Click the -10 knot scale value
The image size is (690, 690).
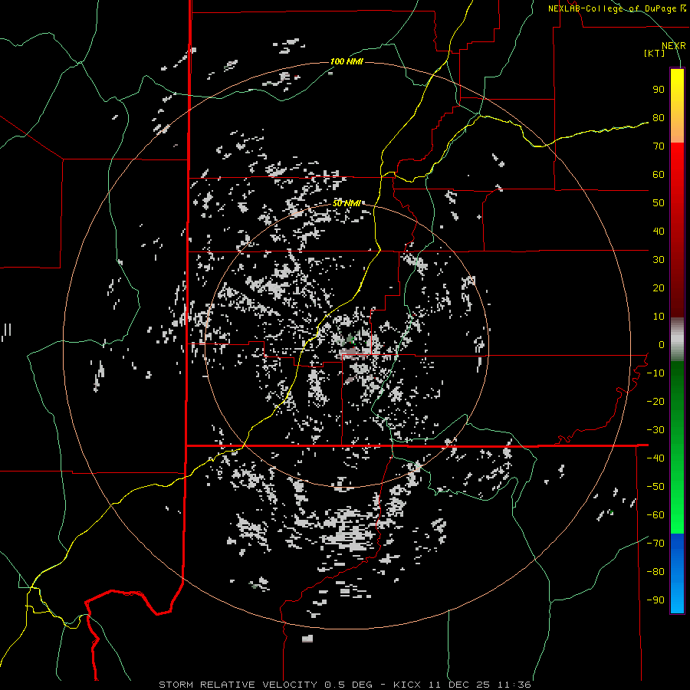pos(655,373)
